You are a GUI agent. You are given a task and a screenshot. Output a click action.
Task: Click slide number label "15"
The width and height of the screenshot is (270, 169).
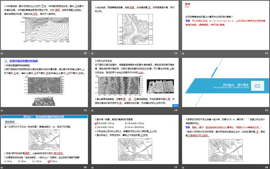point(267,110)
